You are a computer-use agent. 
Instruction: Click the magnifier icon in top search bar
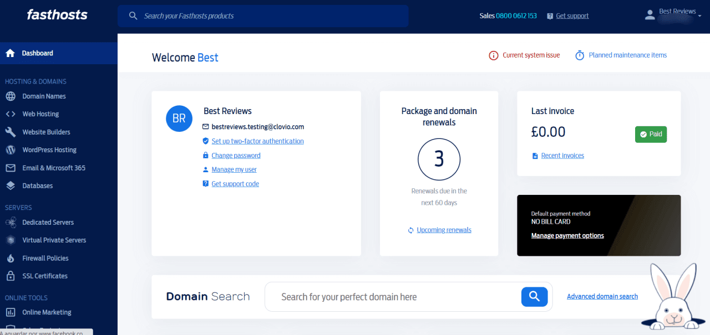tap(133, 16)
